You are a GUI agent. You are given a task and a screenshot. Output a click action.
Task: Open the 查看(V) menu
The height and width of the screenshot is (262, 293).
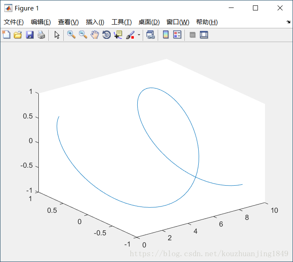coord(68,22)
